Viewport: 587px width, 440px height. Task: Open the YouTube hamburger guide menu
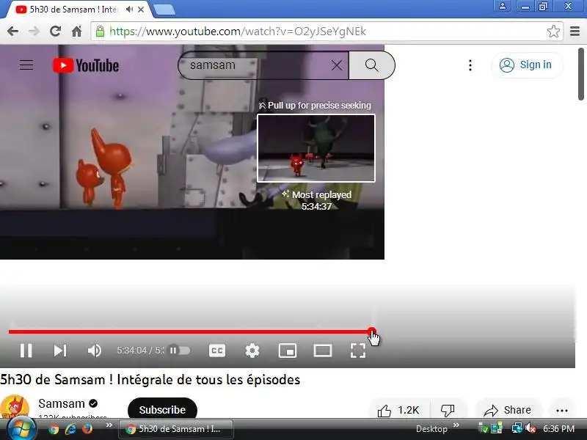pyautogui.click(x=26, y=65)
